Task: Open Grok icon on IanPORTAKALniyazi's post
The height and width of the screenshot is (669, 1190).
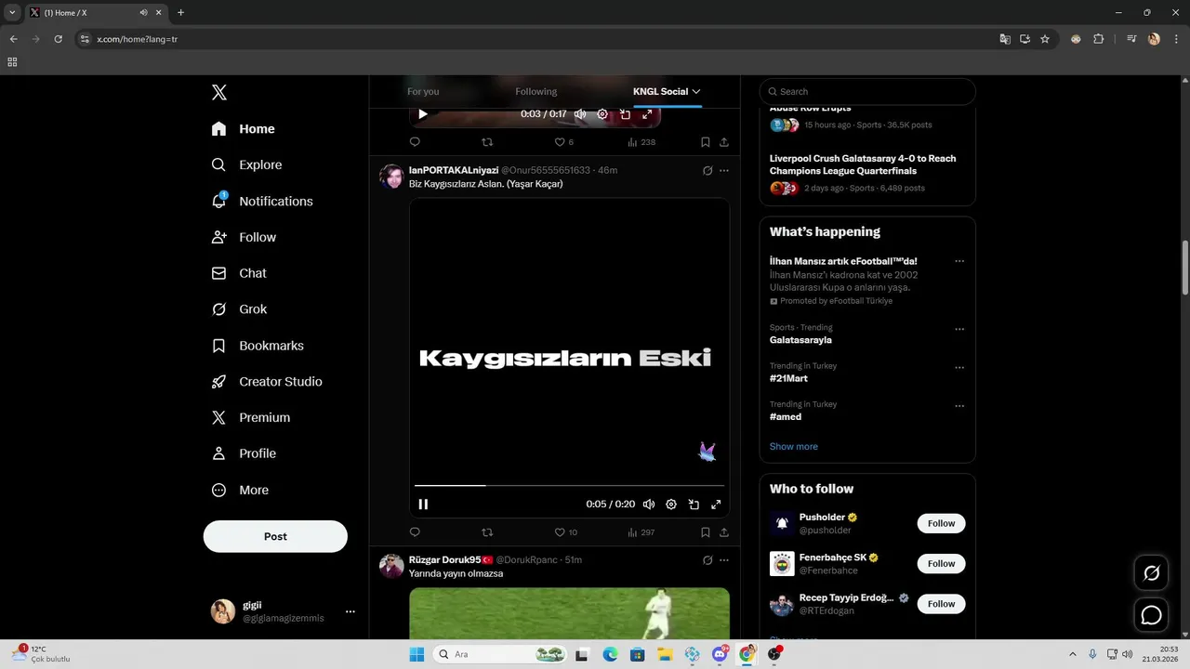Action: coord(707,171)
